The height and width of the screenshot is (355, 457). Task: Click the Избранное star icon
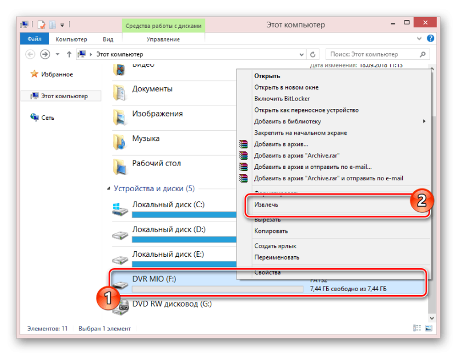pos(34,74)
